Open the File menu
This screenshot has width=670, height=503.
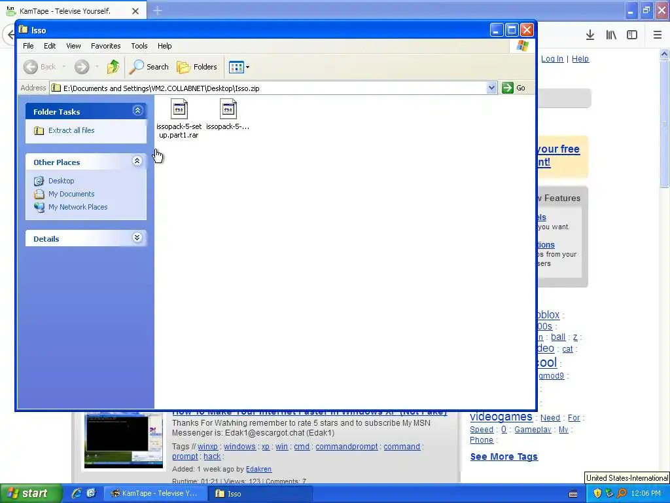[28, 46]
